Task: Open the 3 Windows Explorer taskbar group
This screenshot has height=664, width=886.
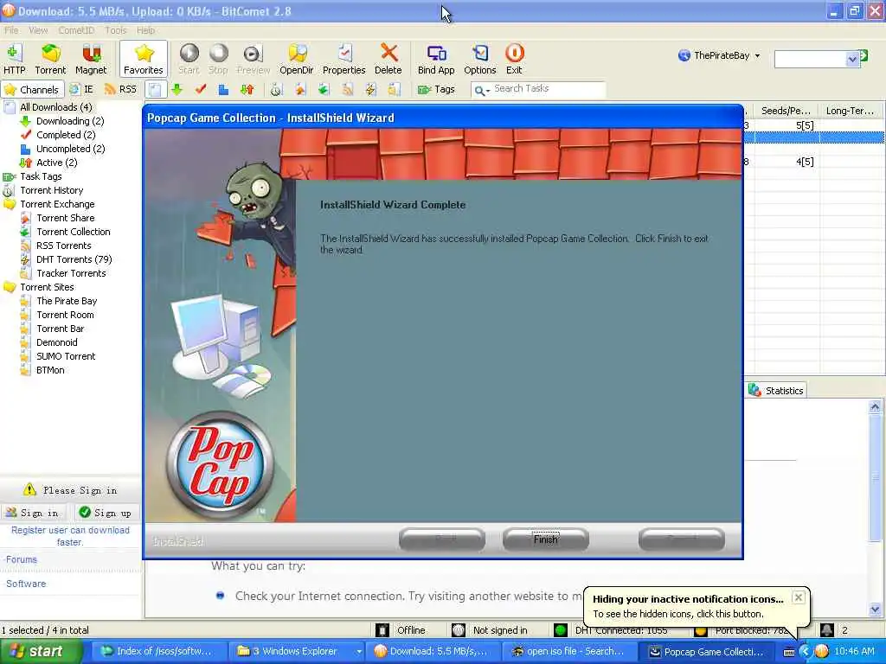Action: 299,652
